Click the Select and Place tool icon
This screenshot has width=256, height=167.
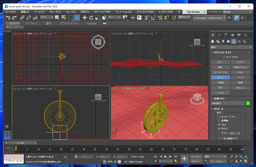tap(104, 18)
